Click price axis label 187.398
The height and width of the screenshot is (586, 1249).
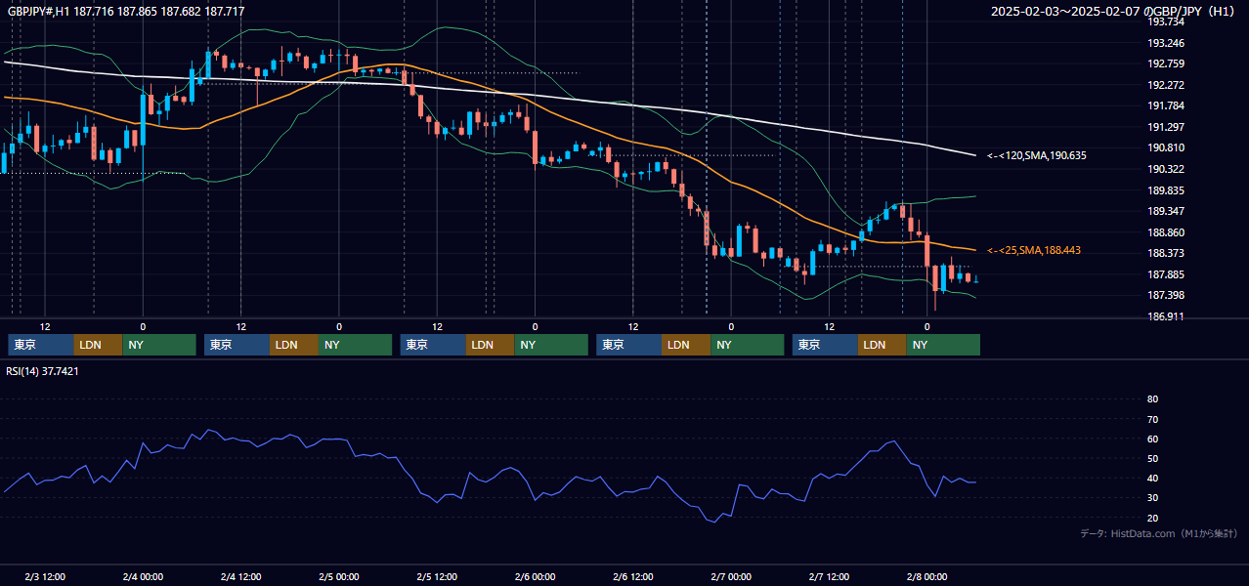click(x=1166, y=295)
